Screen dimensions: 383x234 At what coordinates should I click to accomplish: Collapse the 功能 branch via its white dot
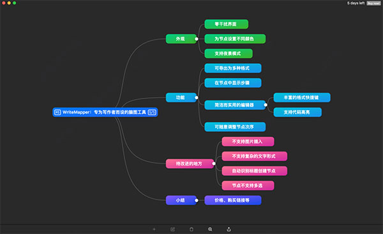click(x=197, y=98)
